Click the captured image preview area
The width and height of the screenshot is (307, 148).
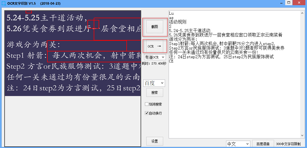click(73, 53)
